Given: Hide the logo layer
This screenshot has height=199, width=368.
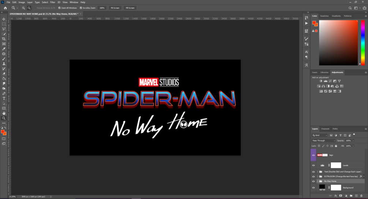Looking at the screenshot, I should 313,155.
